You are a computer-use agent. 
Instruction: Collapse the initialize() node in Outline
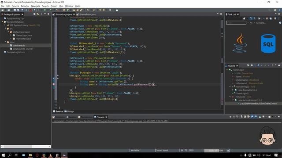230,97
